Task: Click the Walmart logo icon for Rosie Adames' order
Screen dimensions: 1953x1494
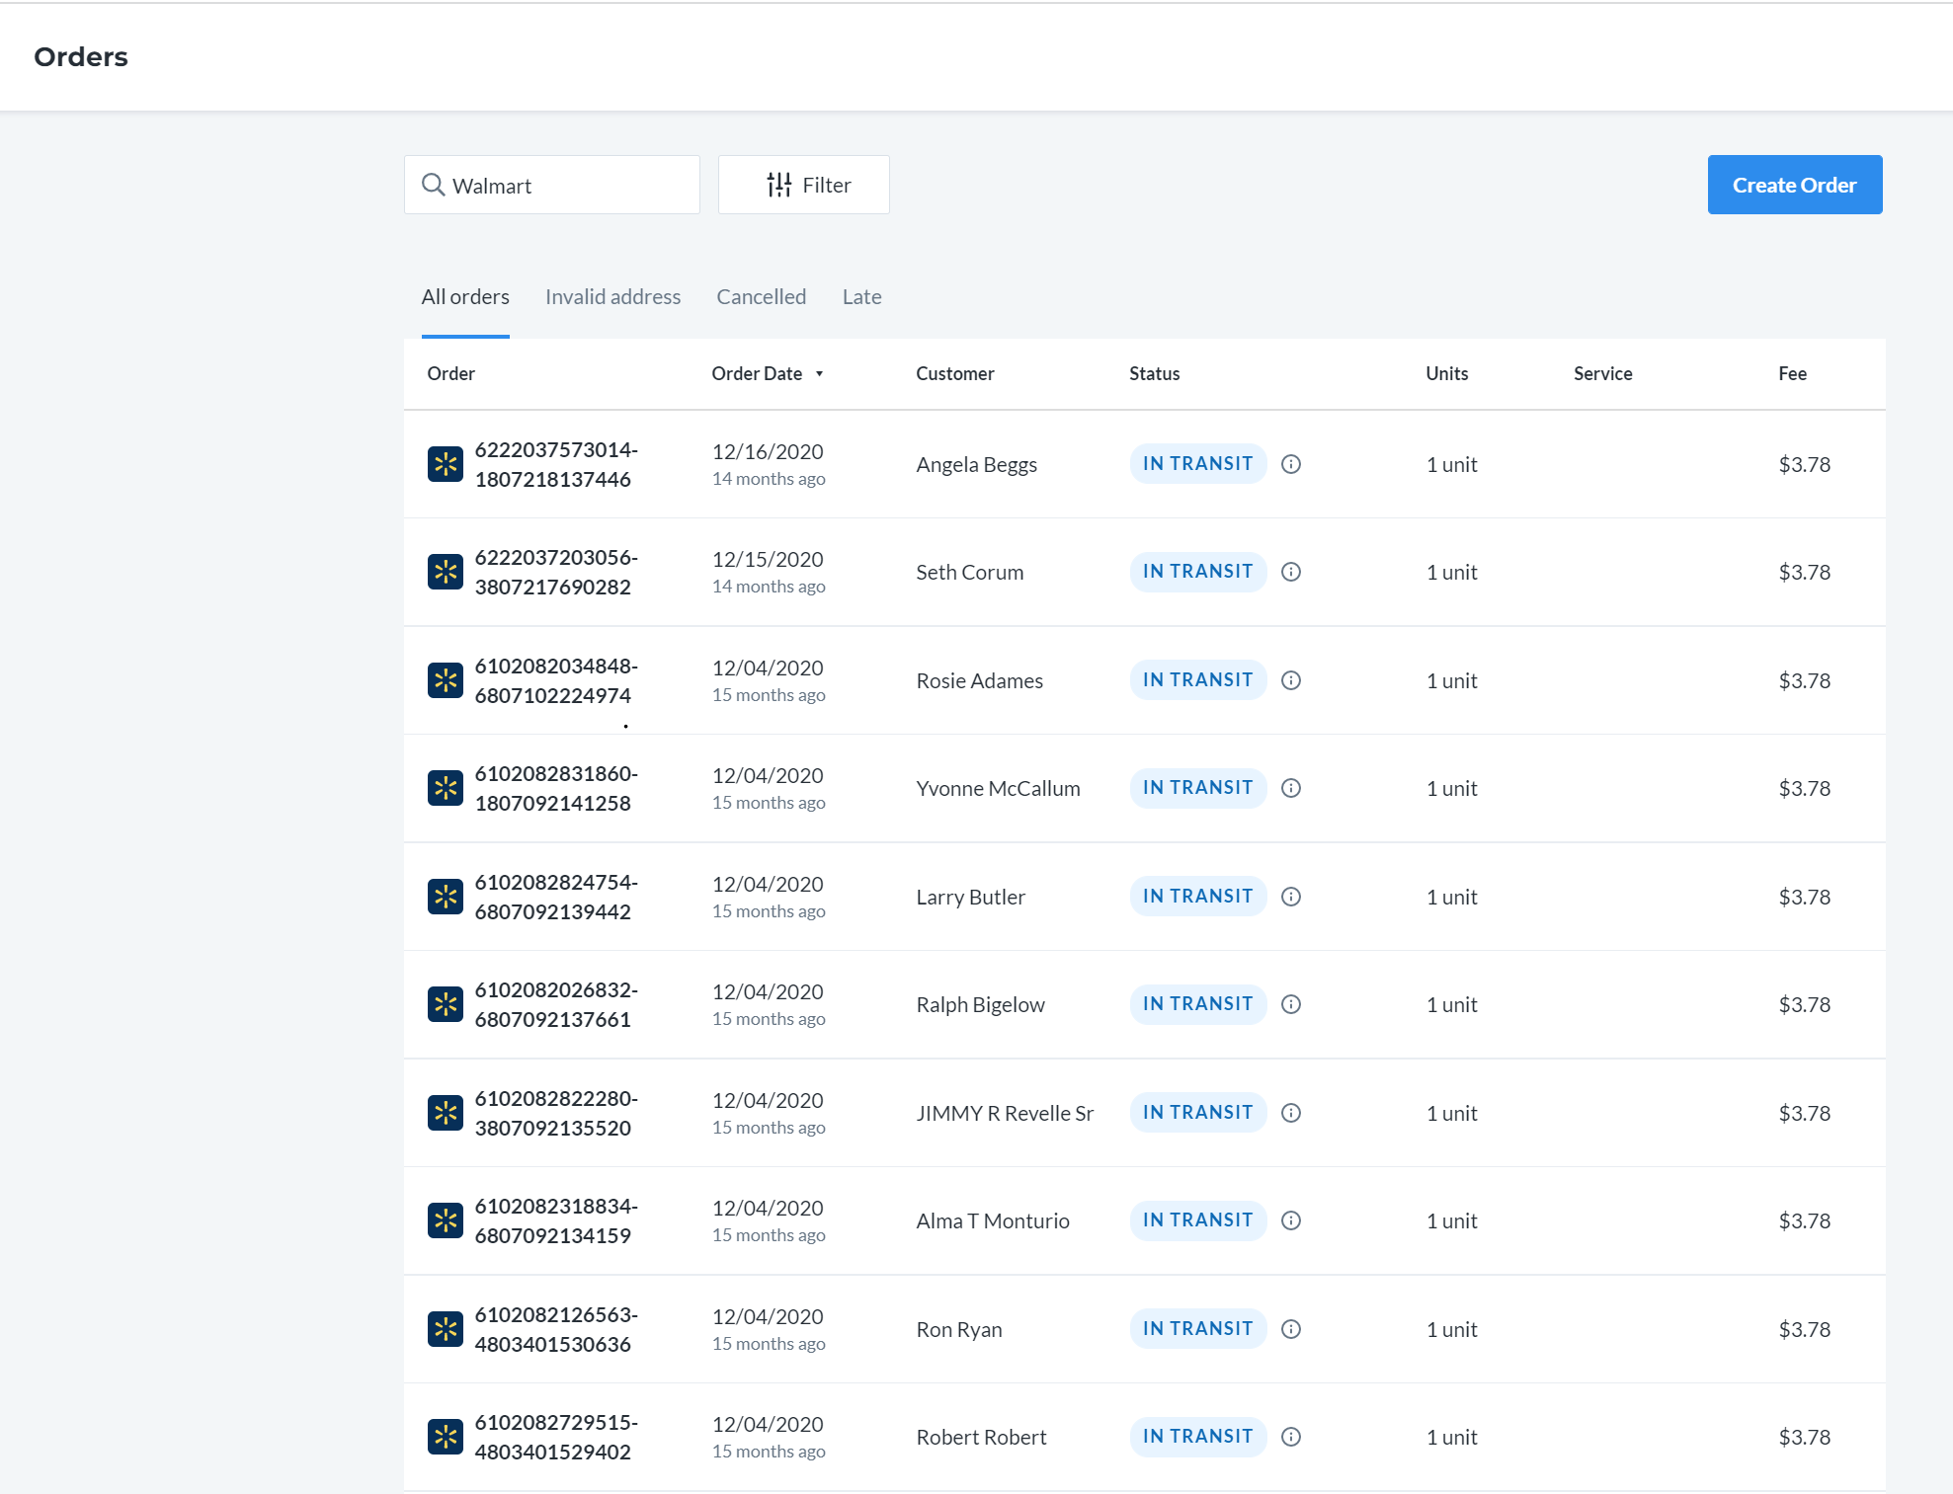Action: coord(446,680)
